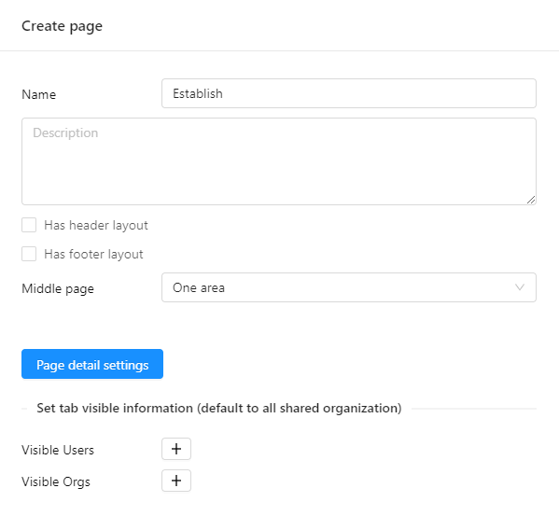
Task: Select the One area value text
Action: coord(199,287)
